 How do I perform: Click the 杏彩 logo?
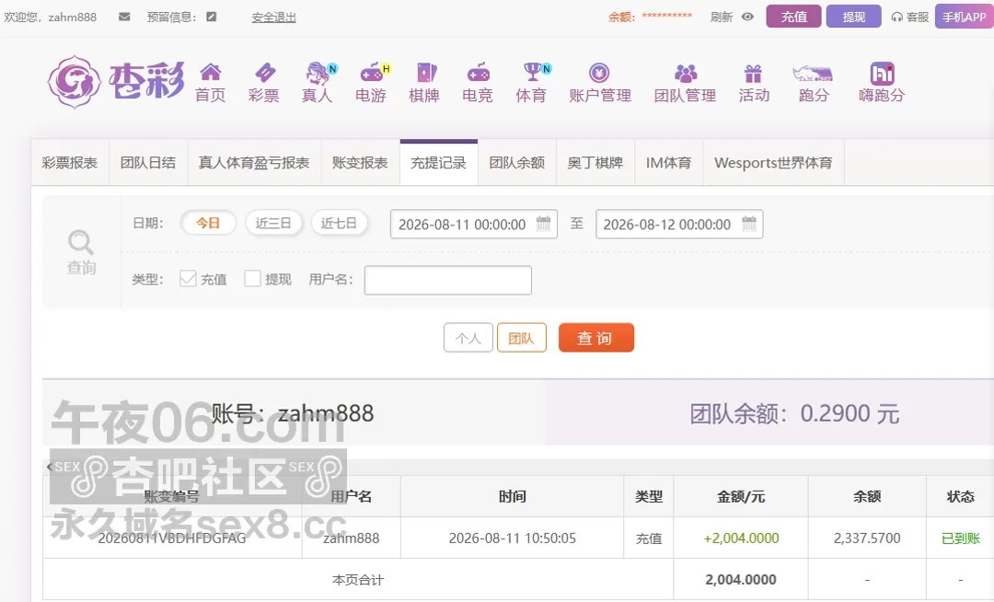(x=116, y=82)
